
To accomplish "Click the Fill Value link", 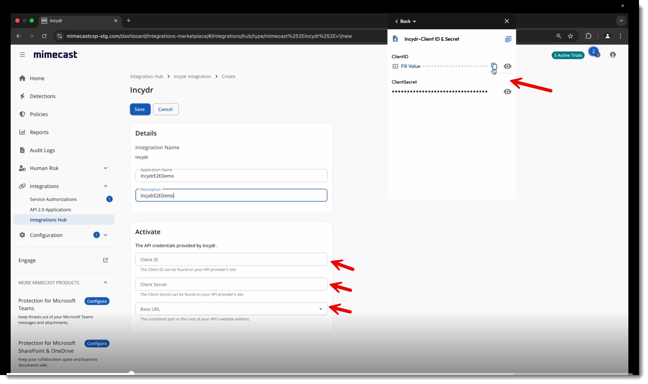I will point(410,66).
